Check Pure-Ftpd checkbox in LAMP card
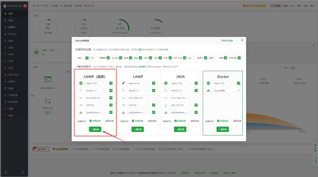This screenshot has width=318, height=177. (x=153, y=98)
